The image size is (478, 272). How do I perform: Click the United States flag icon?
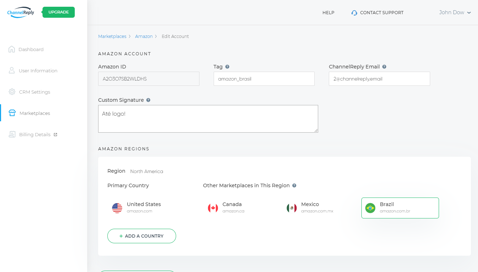117,208
